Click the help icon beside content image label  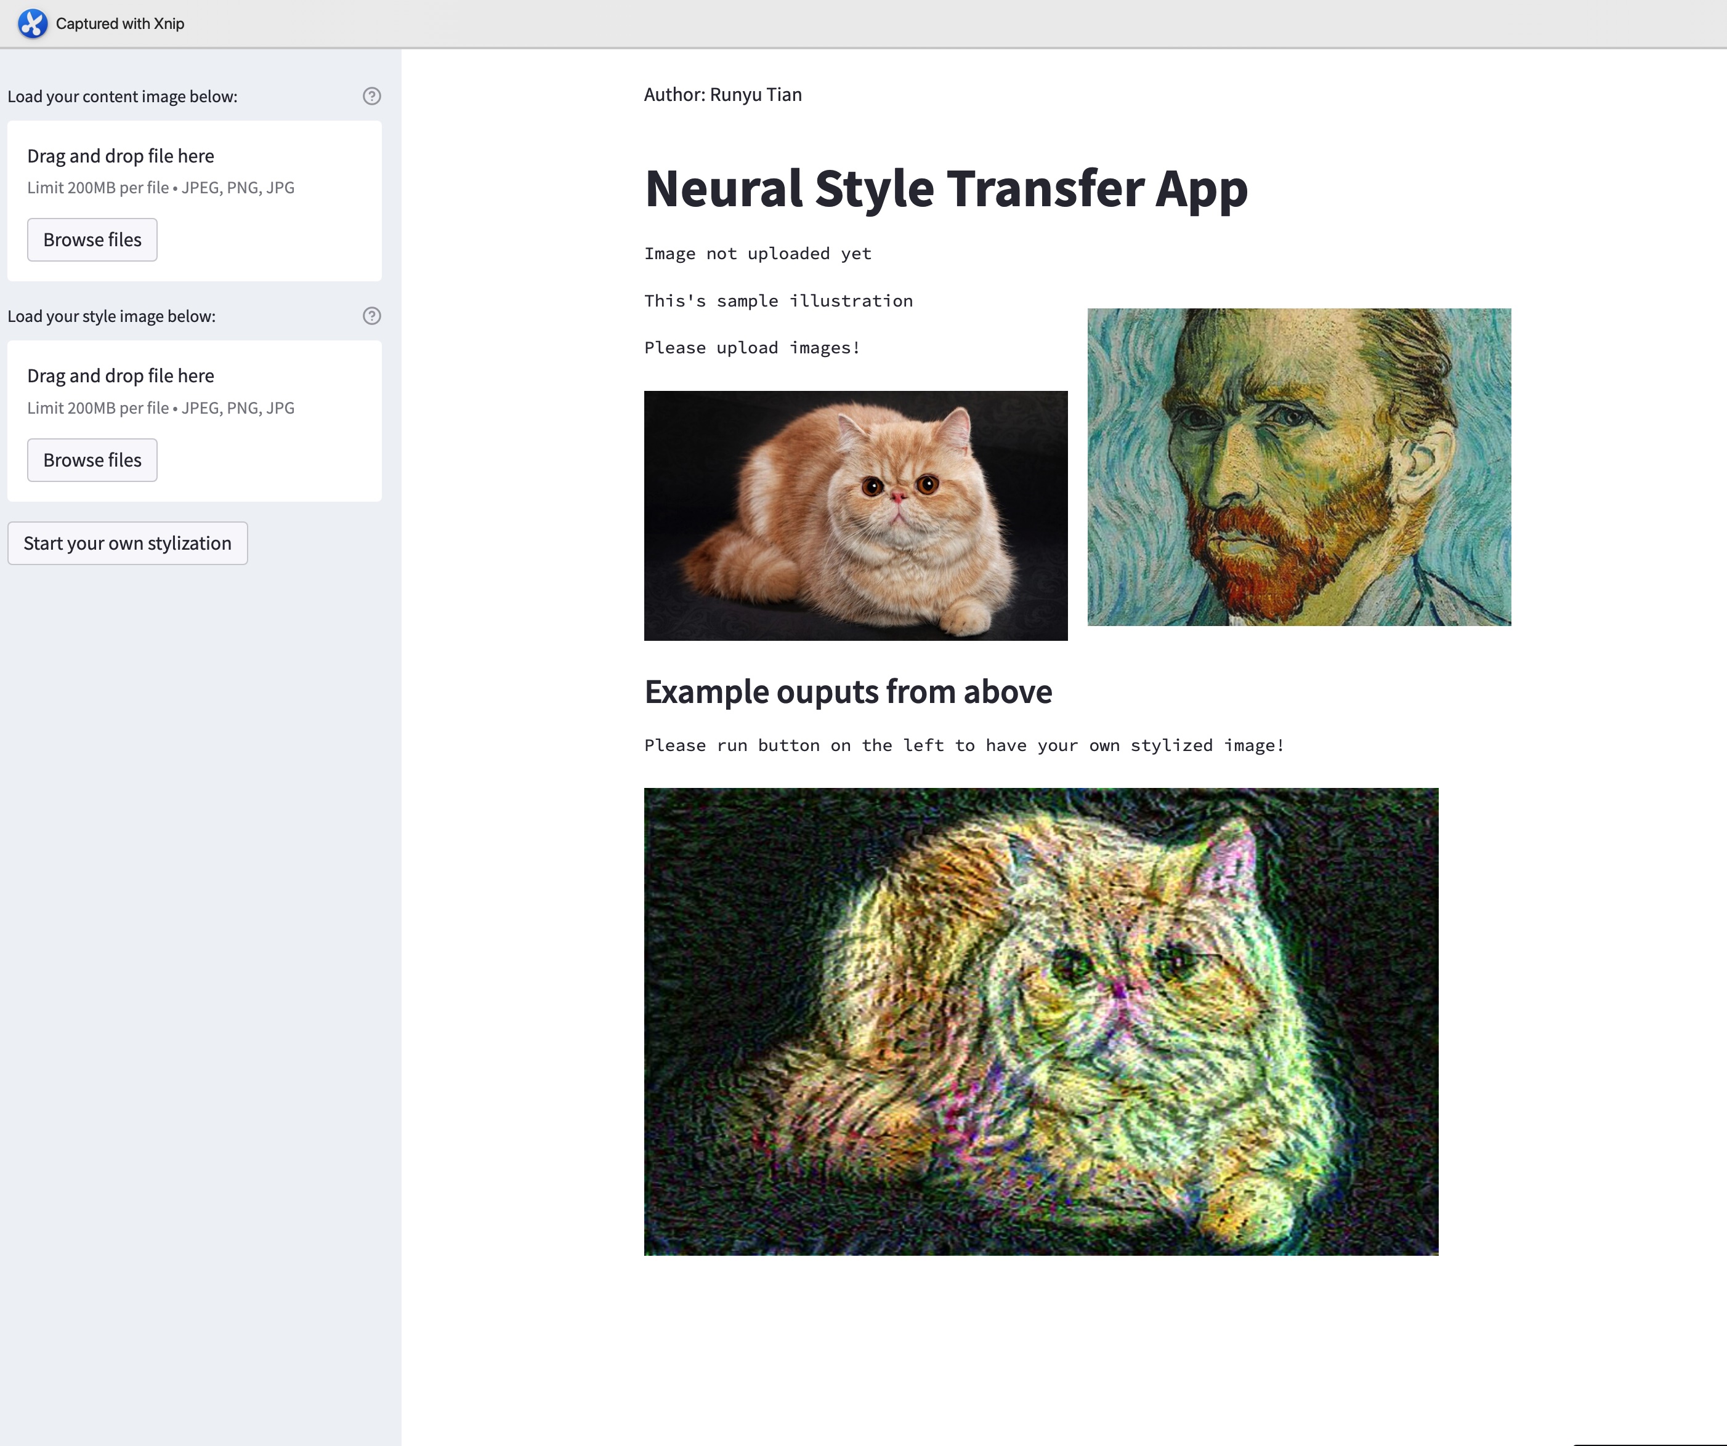(372, 96)
